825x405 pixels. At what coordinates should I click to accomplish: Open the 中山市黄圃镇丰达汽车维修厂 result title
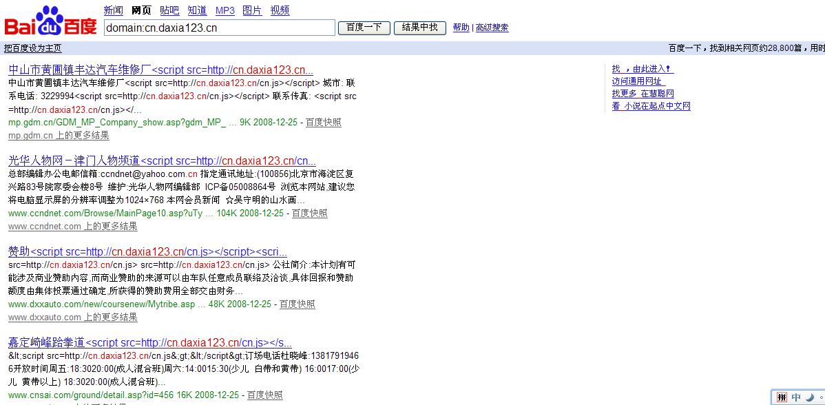(161, 70)
